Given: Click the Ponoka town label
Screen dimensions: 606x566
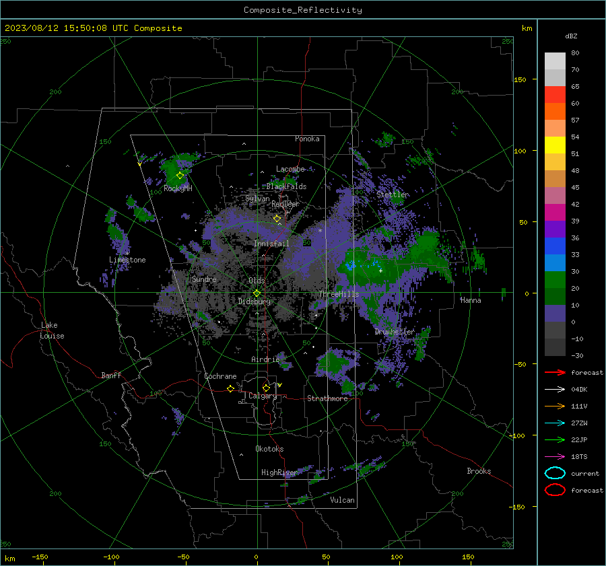Looking at the screenshot, I should pyautogui.click(x=307, y=139).
